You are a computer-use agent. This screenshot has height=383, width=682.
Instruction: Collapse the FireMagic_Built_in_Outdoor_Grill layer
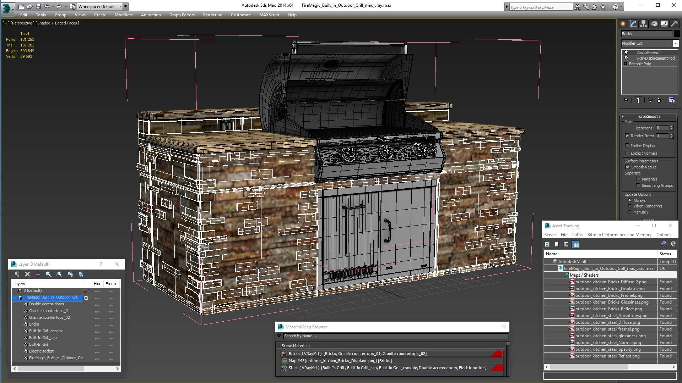[15, 298]
